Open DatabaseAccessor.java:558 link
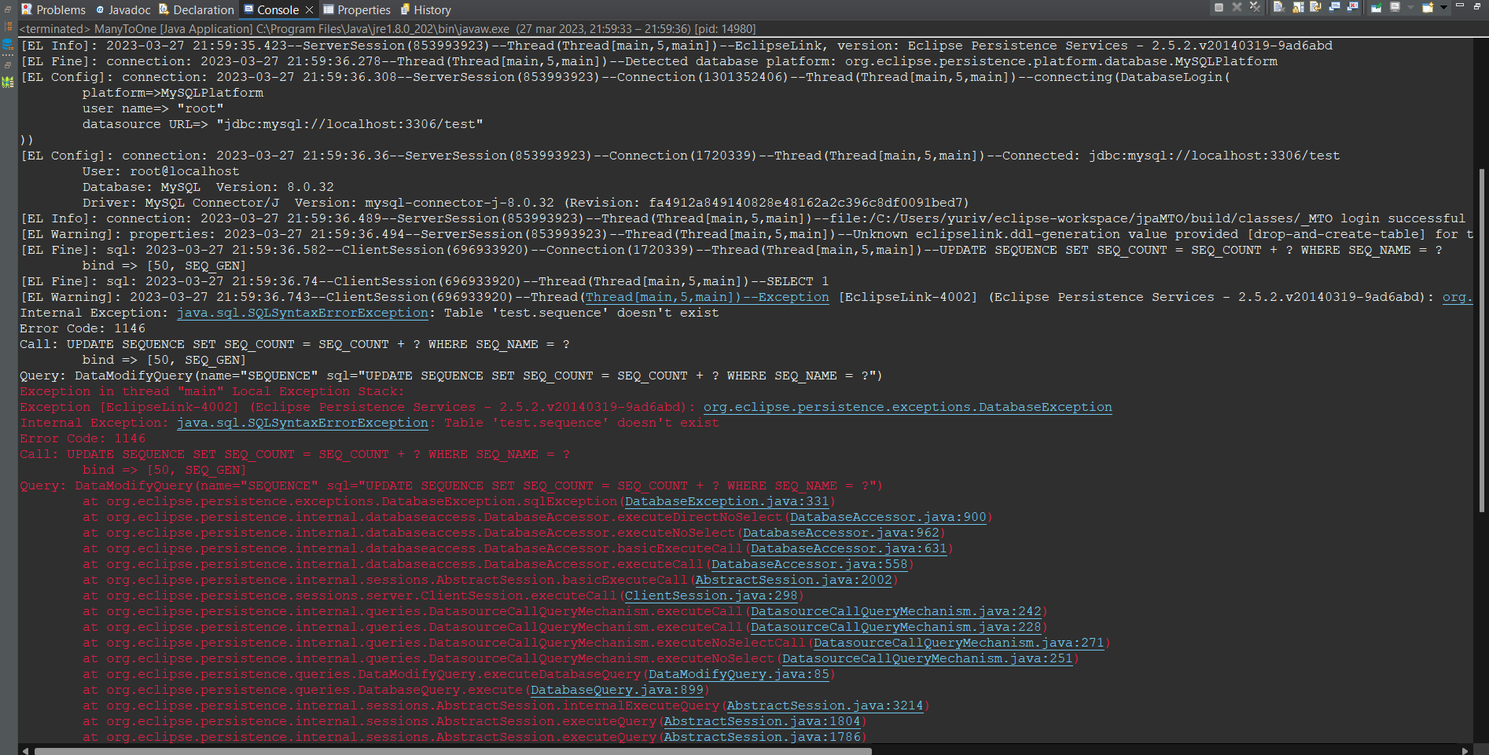Viewport: 1489px width, 755px height. (x=809, y=564)
